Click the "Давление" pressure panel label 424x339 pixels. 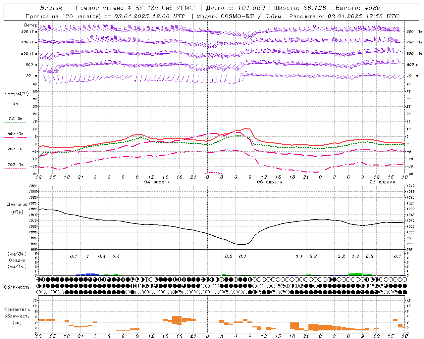[17, 205]
